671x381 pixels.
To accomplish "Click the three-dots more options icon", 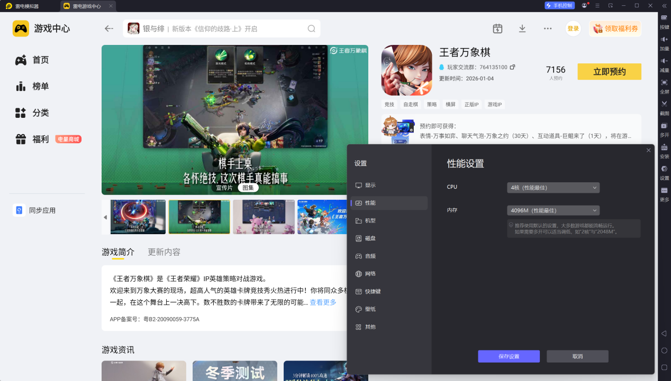I will pos(548,29).
